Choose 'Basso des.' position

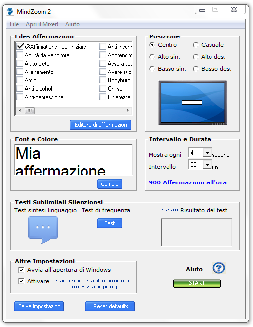[195, 69]
